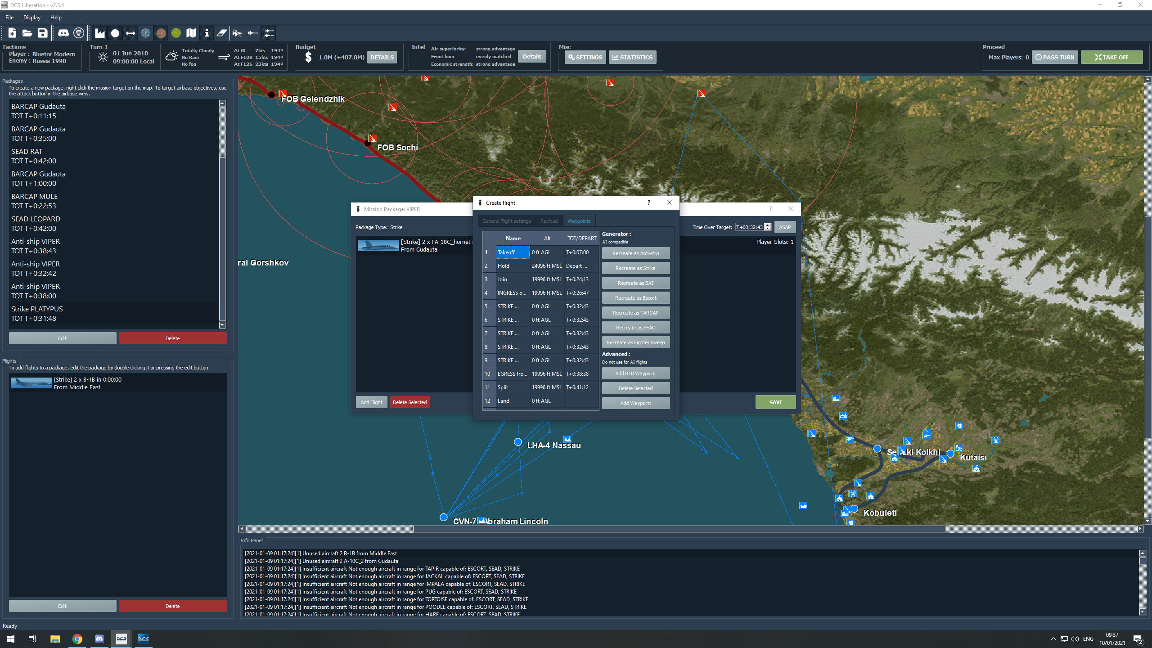Click the budget DETAILS button
Image resolution: width=1152 pixels, height=648 pixels.
coord(382,57)
